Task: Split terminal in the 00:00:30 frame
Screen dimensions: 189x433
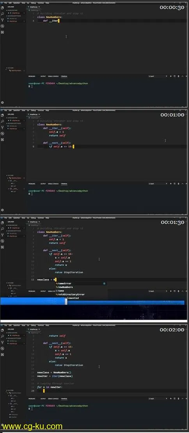Action: [x=175, y=76]
